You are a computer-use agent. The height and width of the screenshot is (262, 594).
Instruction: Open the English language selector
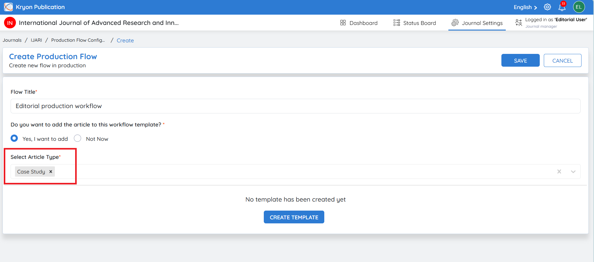(525, 7)
